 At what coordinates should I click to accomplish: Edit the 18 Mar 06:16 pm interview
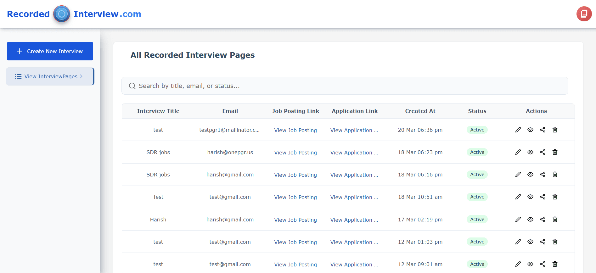pos(518,175)
